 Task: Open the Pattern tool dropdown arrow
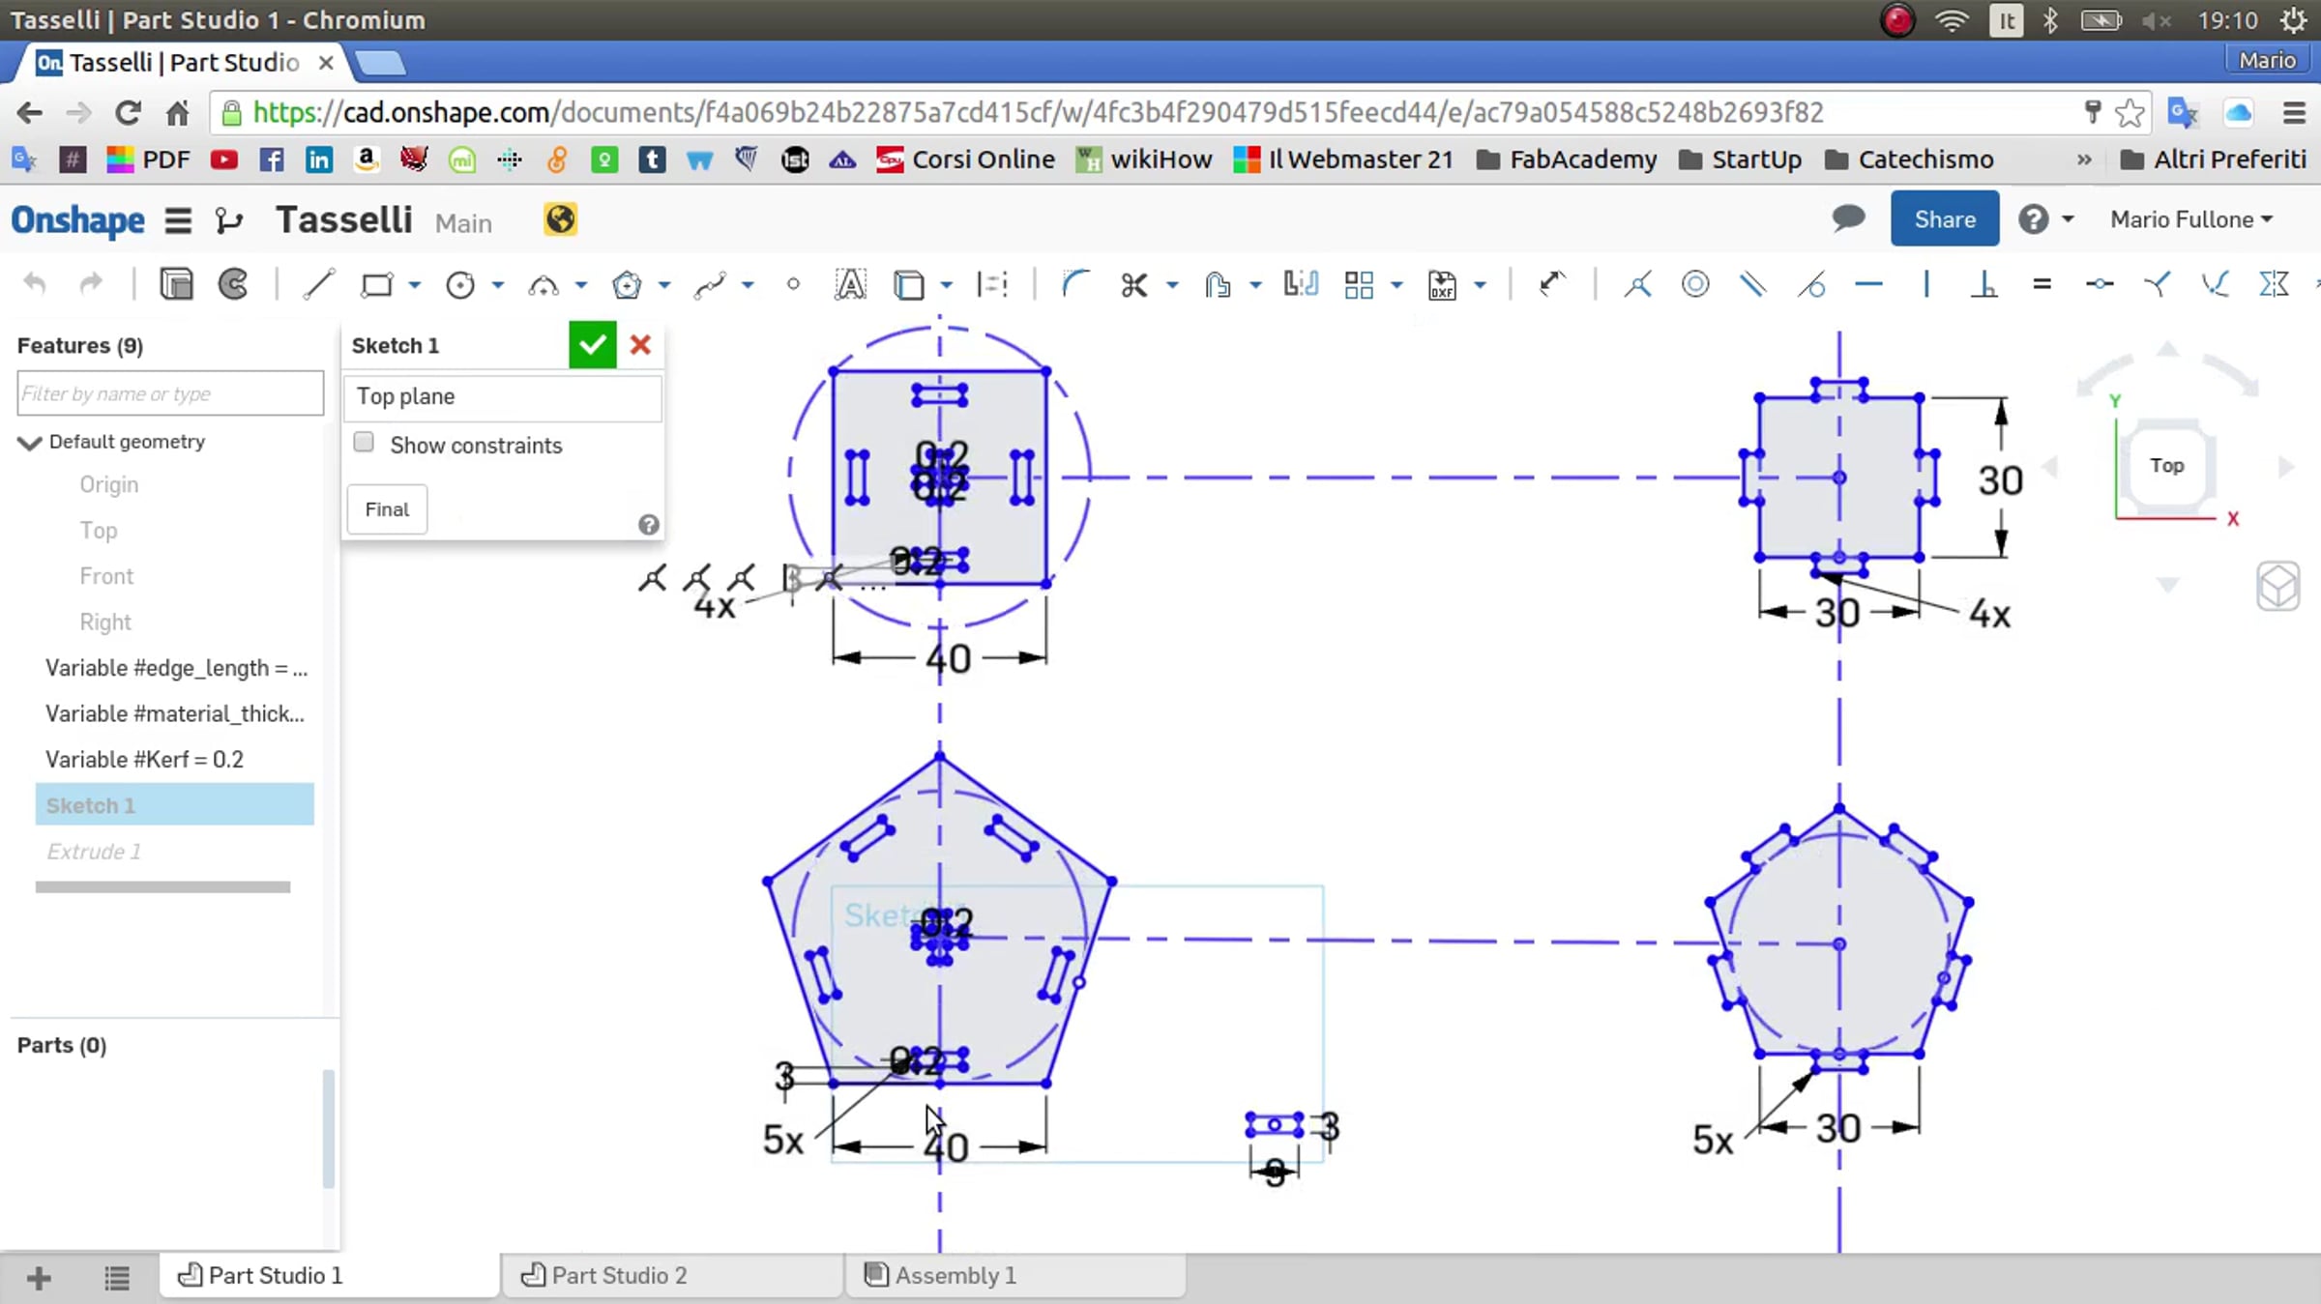(x=1396, y=285)
